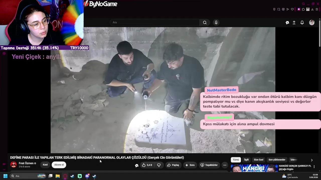Open the green Streamlabs taskbar icon
This screenshot has height=180, width=321.
coord(80,176)
